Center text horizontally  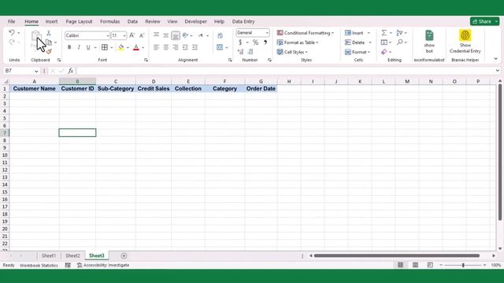[x=166, y=47]
